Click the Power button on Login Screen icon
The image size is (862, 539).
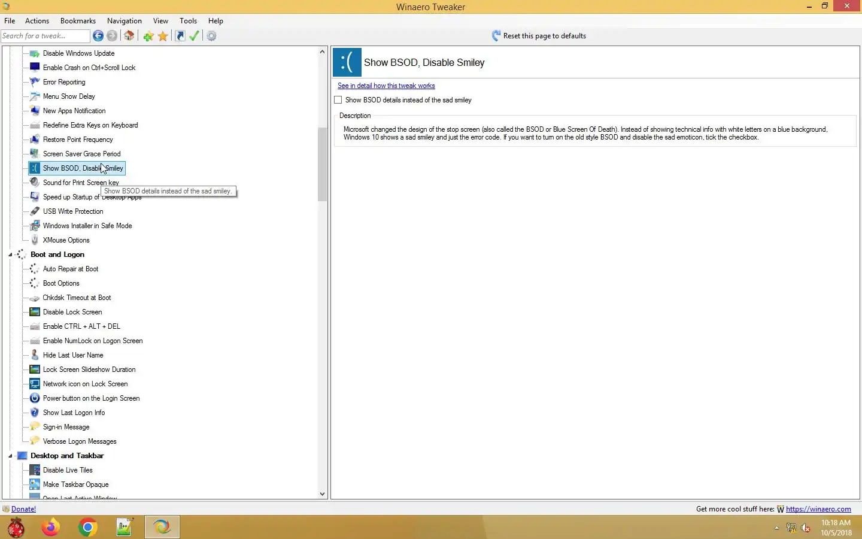pyautogui.click(x=35, y=398)
